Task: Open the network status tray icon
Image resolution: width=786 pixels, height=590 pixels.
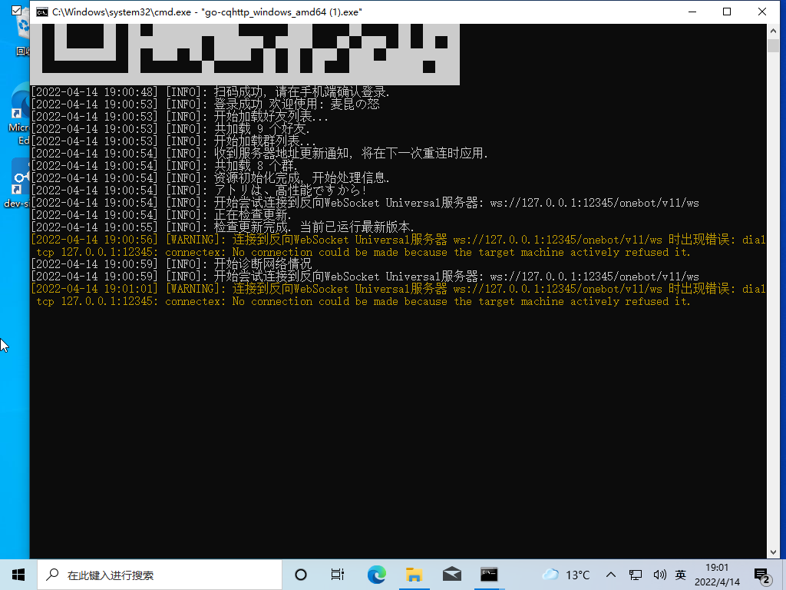Action: (636, 575)
